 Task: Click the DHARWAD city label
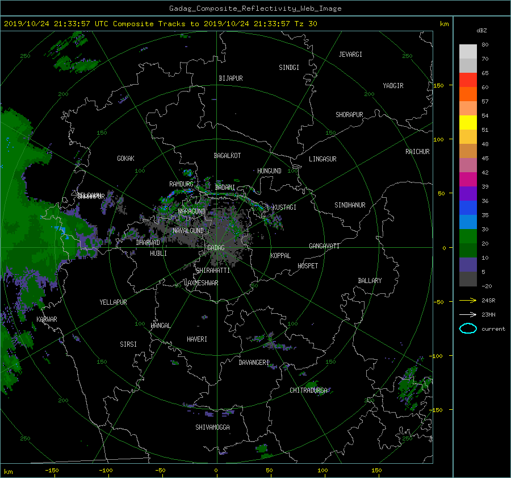148,243
